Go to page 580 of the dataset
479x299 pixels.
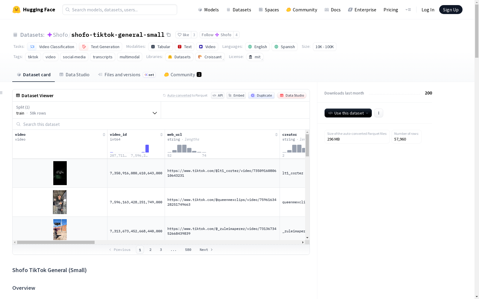(x=188, y=250)
